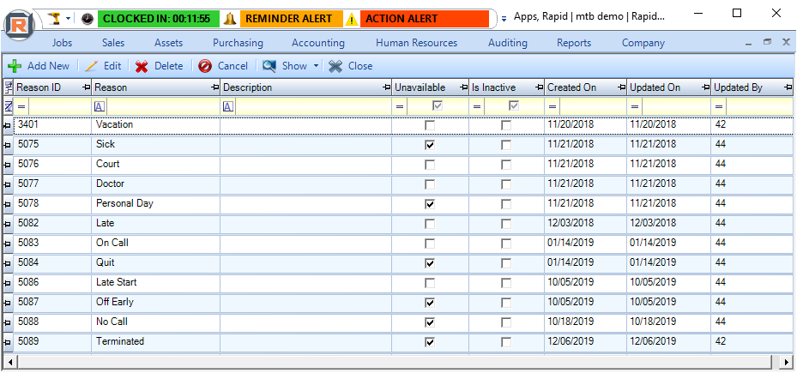Click the grid field chooser icon at top-left
Viewport: 797px width, 373px height.
(x=8, y=87)
